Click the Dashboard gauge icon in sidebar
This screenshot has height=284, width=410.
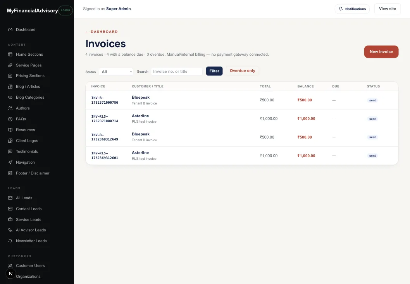tap(10, 29)
